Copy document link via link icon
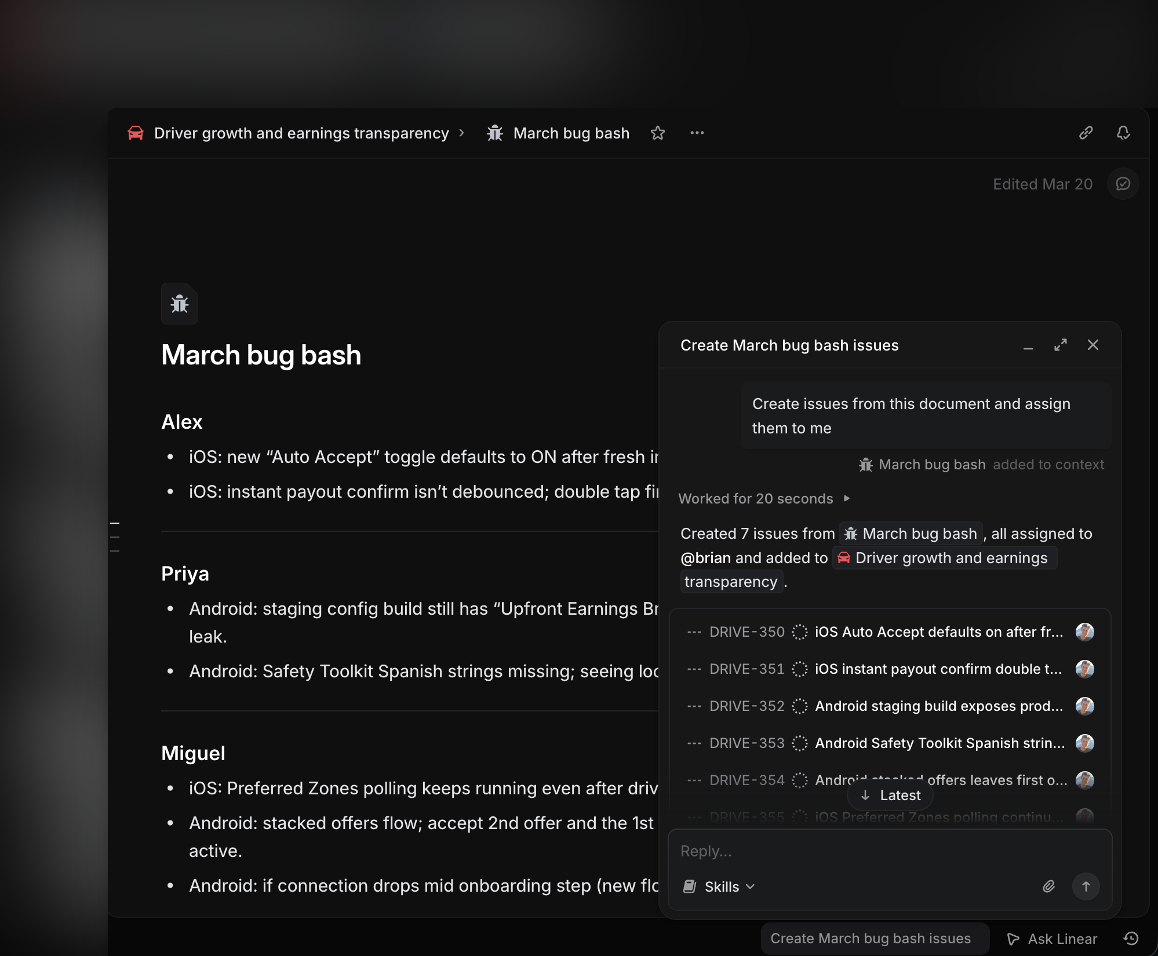The height and width of the screenshot is (956, 1158). (x=1086, y=133)
